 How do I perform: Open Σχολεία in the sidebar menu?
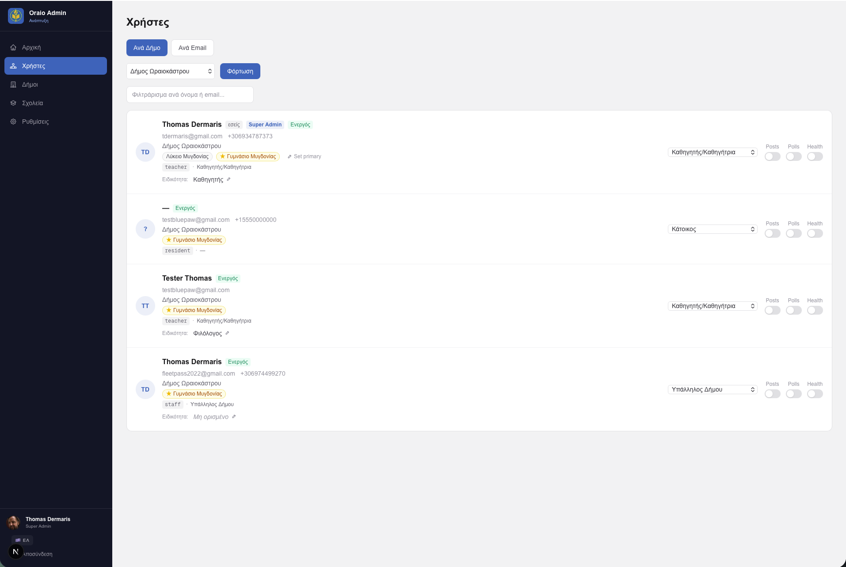click(x=32, y=103)
